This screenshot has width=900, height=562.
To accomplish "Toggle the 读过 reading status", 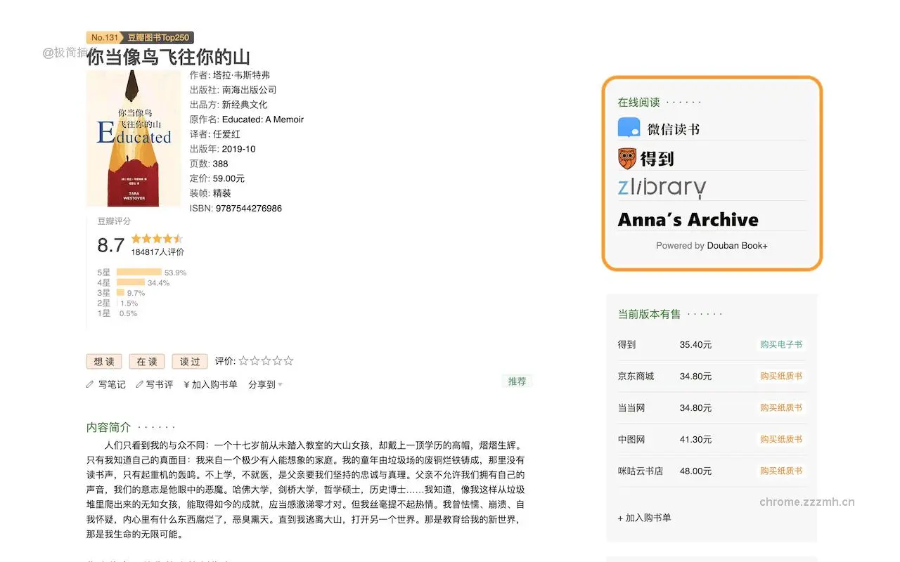I will pos(188,361).
